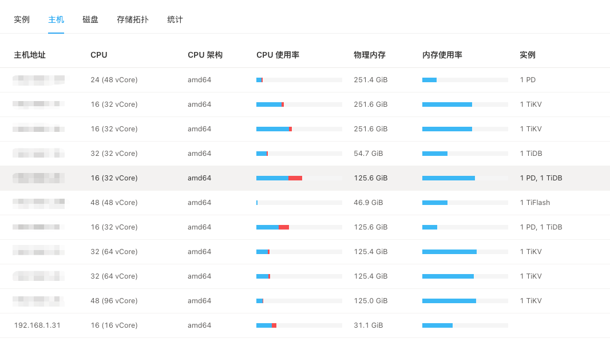610x342 pixels.
Task: Click the 内存使用率 column header
Action: [442, 55]
